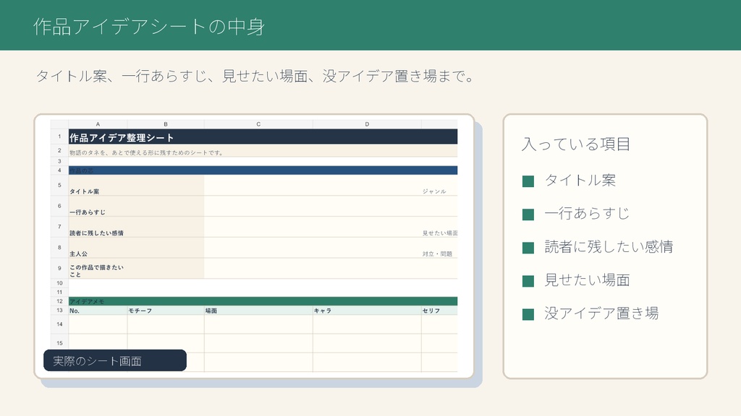Click the 主人公 cell

click(x=136, y=248)
